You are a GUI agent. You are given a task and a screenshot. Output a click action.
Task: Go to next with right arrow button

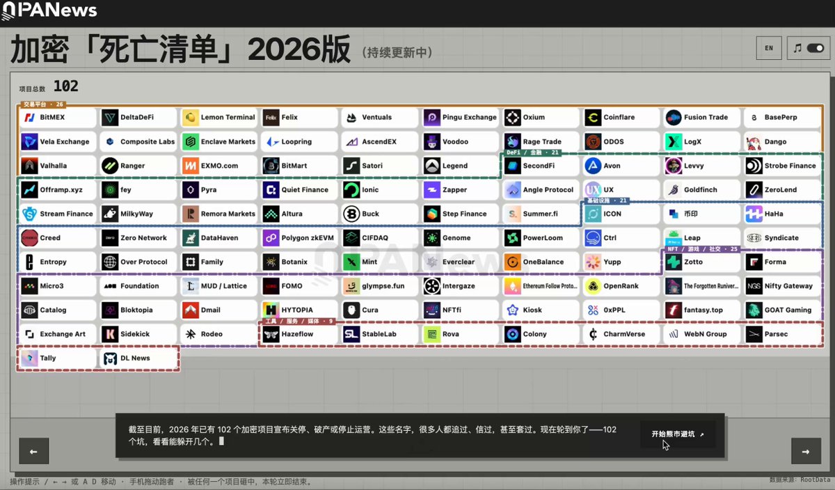[x=806, y=451]
